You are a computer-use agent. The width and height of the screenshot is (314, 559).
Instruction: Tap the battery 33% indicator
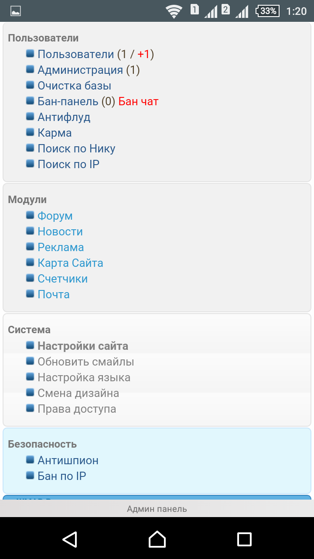(267, 11)
